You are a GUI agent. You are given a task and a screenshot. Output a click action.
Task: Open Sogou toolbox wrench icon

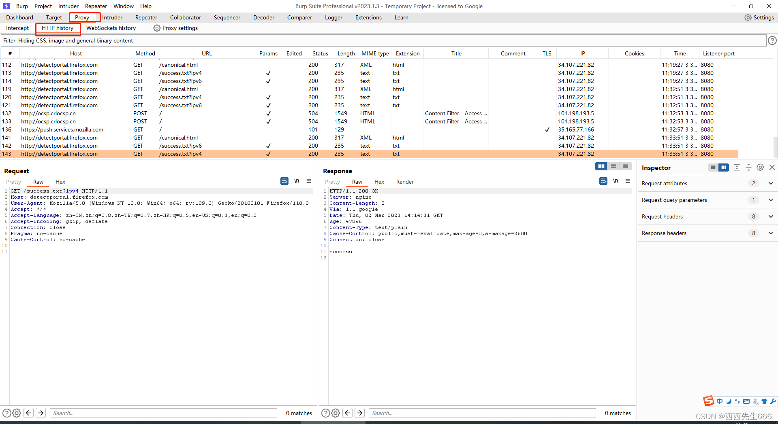click(773, 401)
